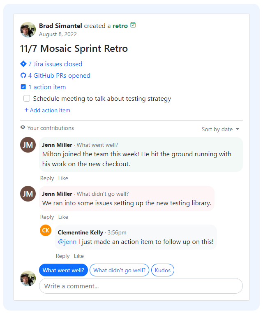Select the What didn't go well? tab
This screenshot has height=313, width=263.
point(119,270)
